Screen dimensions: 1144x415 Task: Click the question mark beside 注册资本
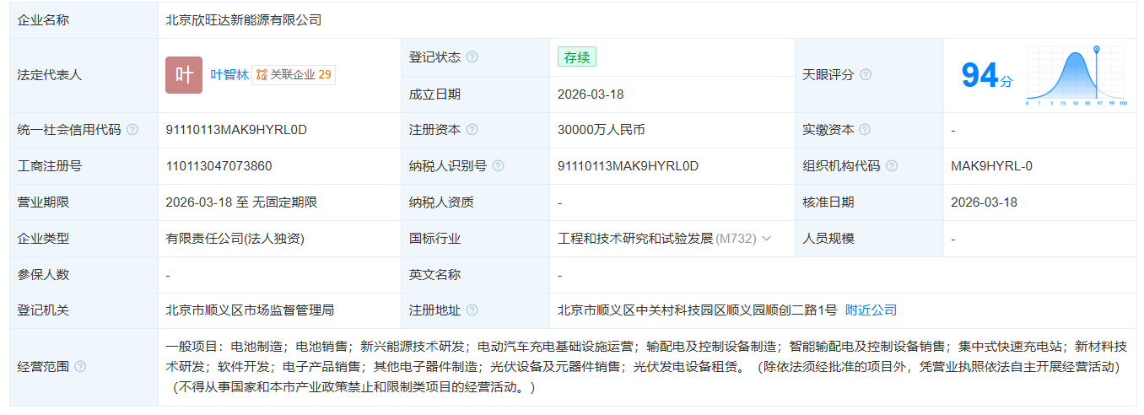472,130
